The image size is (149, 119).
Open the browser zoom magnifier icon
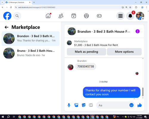click(126, 7)
